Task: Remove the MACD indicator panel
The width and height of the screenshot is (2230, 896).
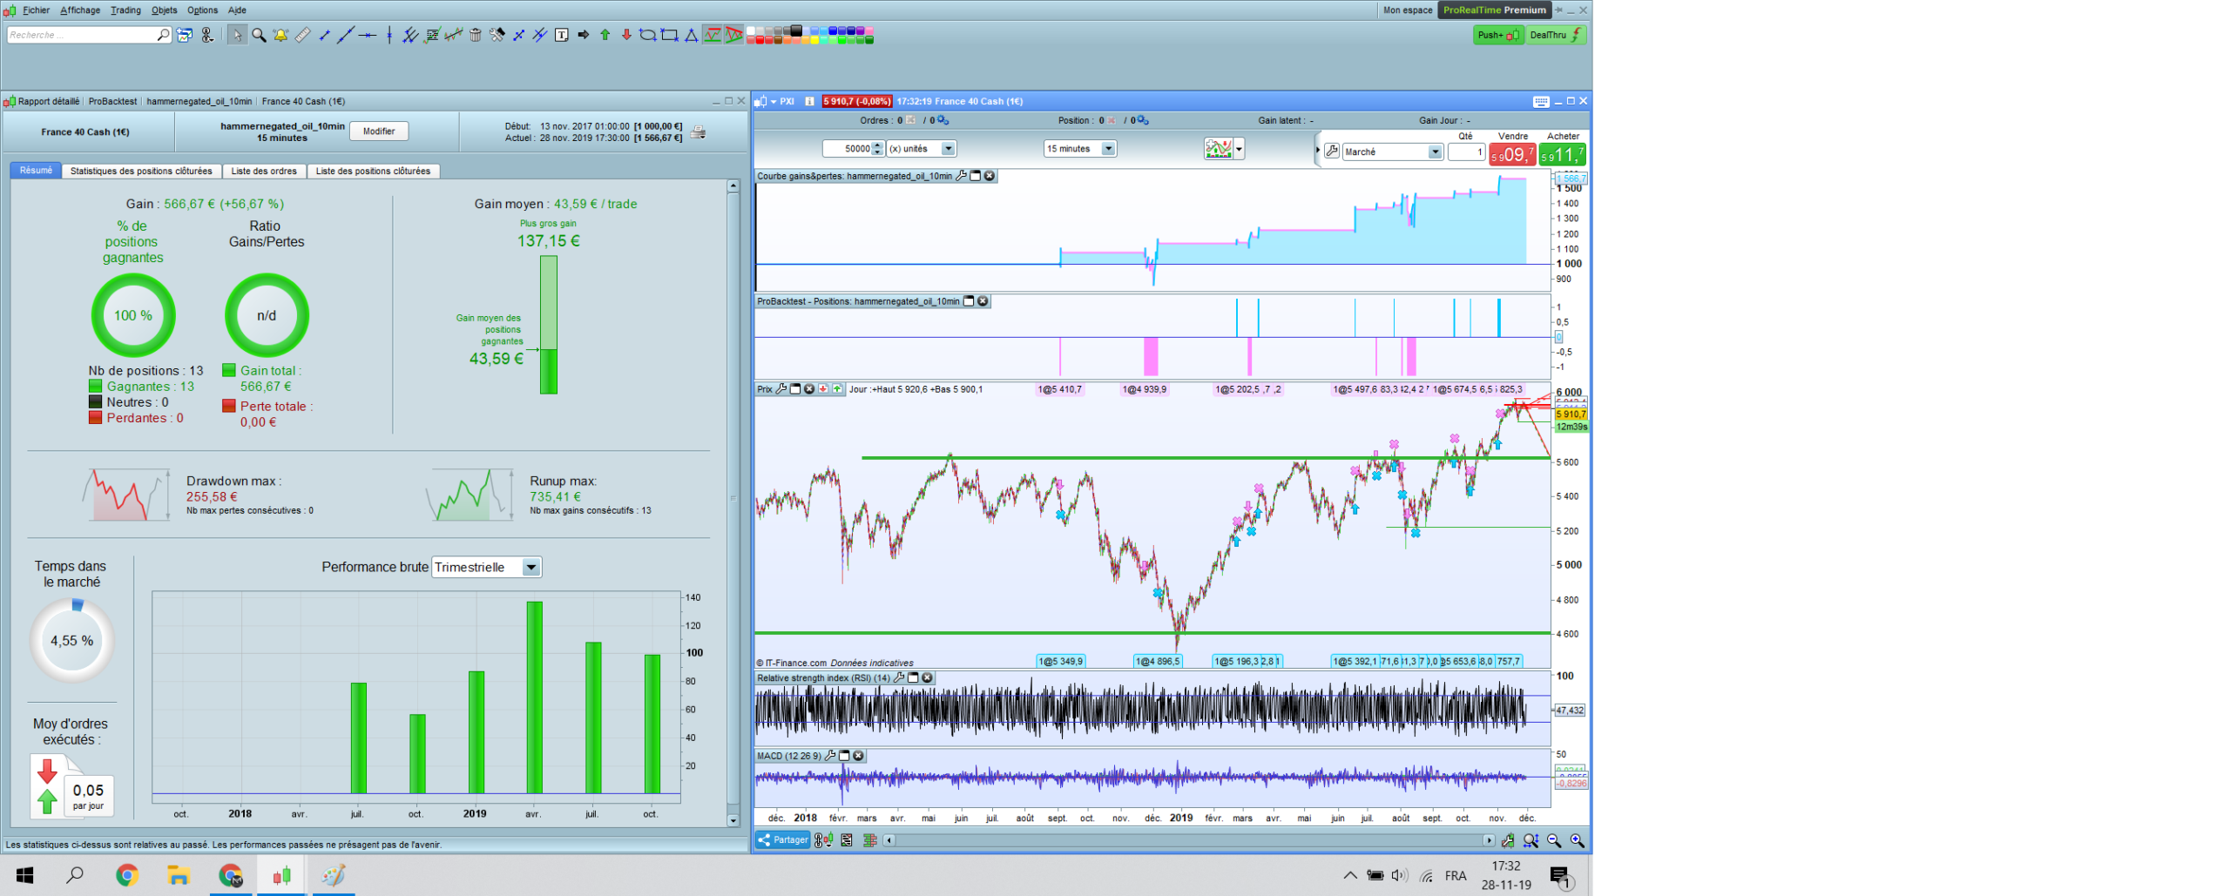Action: (858, 756)
